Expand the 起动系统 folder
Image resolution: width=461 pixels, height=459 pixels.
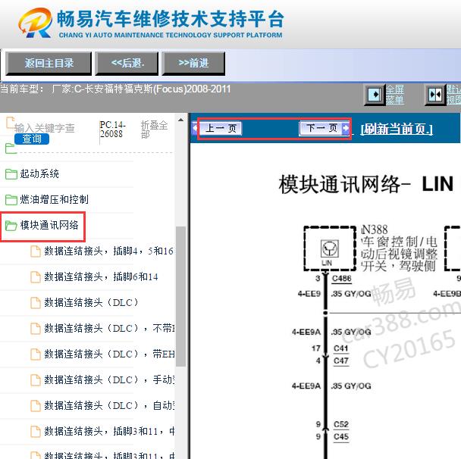click(x=39, y=174)
